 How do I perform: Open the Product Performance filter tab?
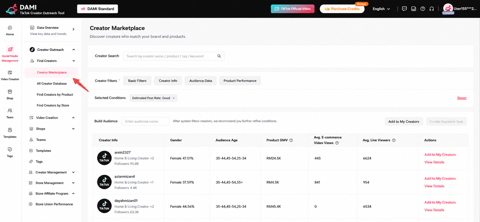(240, 81)
